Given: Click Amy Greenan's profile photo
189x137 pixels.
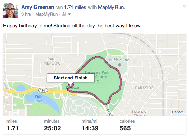Looking at the screenshot, I should (11, 11).
